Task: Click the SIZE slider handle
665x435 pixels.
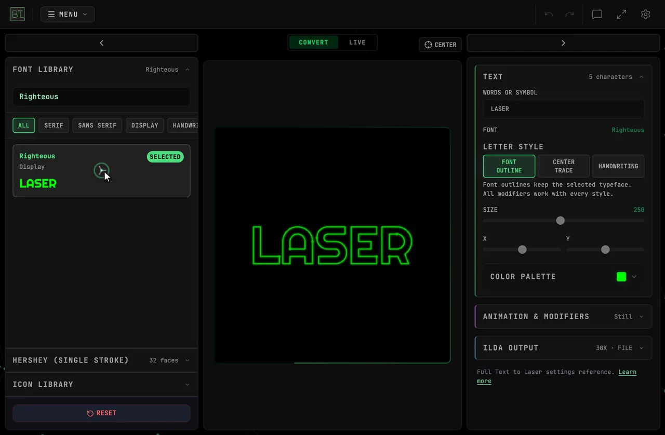Action: click(x=560, y=221)
